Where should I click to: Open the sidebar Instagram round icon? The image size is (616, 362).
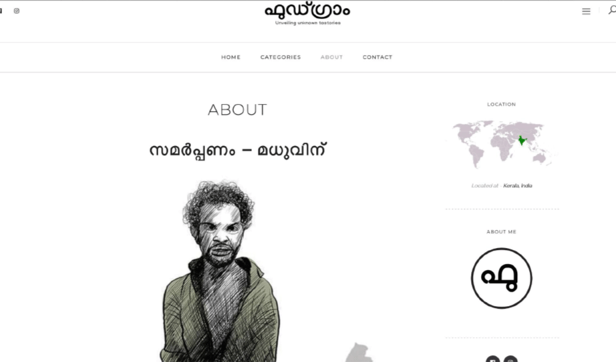click(x=510, y=359)
